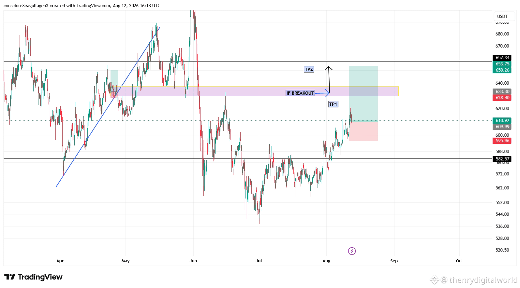
Task: Click the Oct label on time axis
Action: tap(459, 261)
